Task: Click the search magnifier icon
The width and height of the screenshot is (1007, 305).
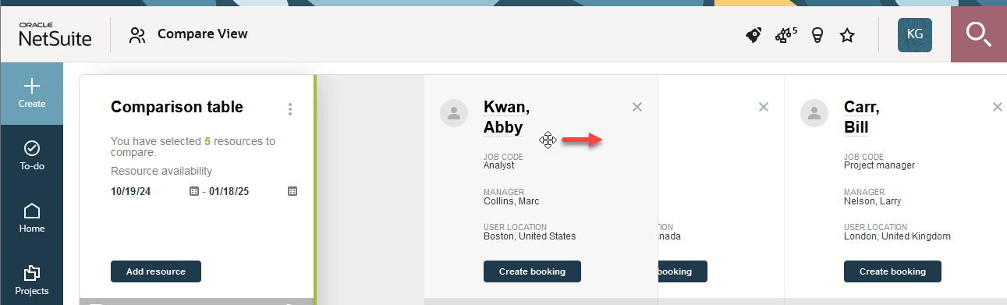Action: (978, 34)
